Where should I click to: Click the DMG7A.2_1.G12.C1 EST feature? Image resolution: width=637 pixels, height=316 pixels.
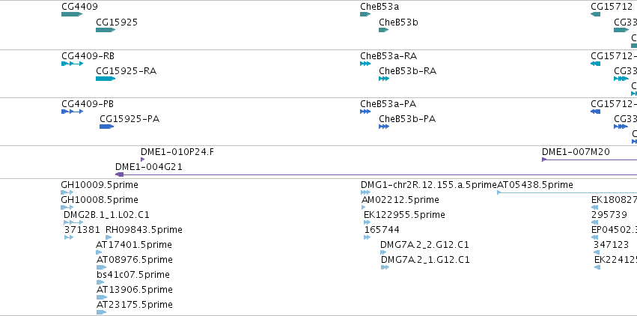(385, 267)
